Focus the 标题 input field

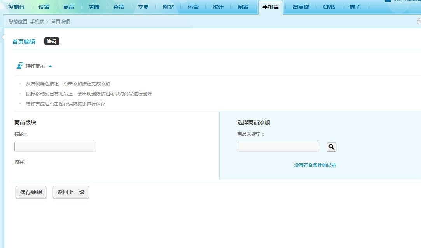[x=55, y=147]
